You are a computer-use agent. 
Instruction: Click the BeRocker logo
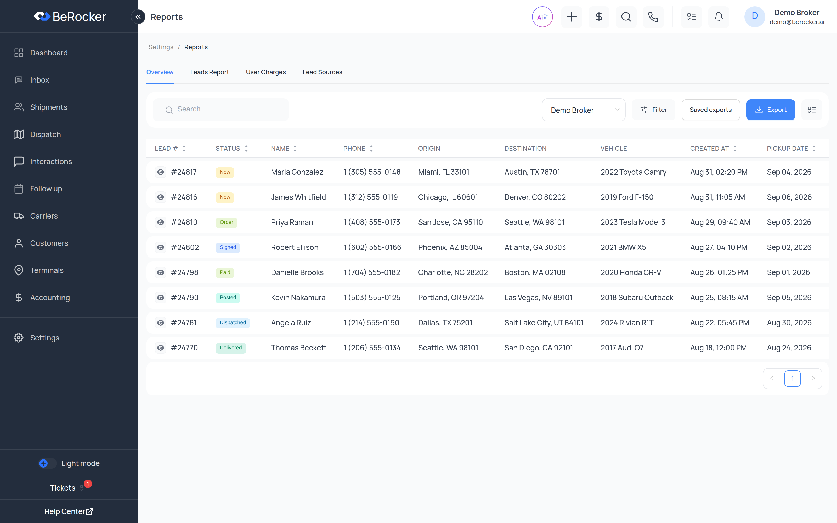pos(70,16)
